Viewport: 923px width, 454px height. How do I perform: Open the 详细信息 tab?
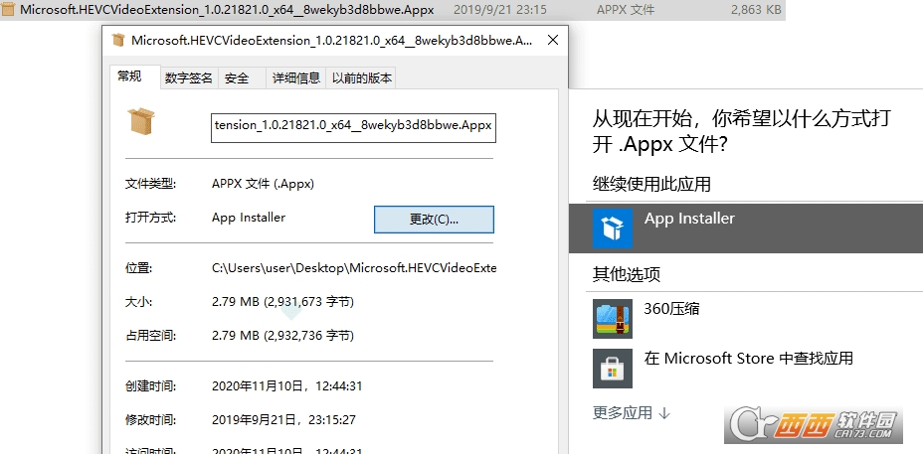click(x=296, y=78)
